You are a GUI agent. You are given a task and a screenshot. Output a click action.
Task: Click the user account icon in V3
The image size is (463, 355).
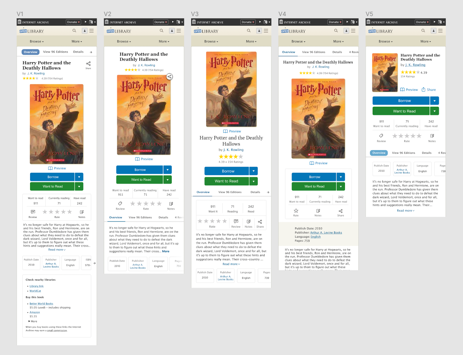[259, 31]
